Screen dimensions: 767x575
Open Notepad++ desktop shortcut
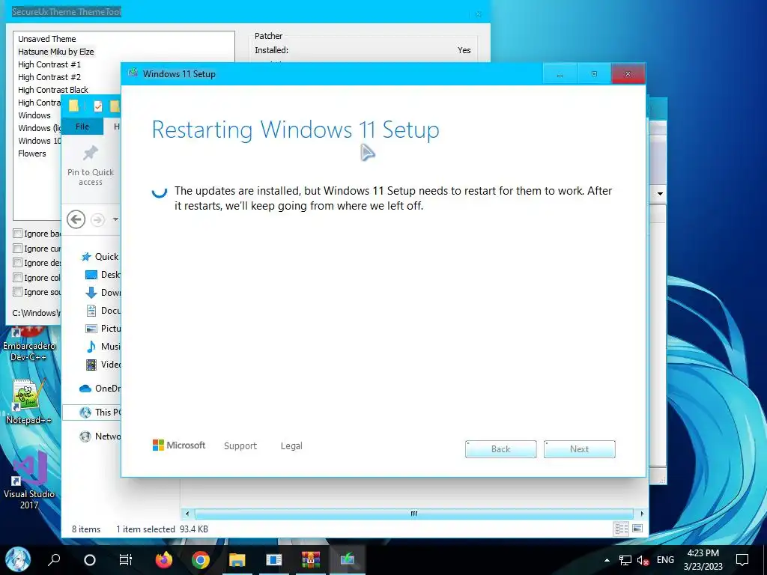point(29,401)
